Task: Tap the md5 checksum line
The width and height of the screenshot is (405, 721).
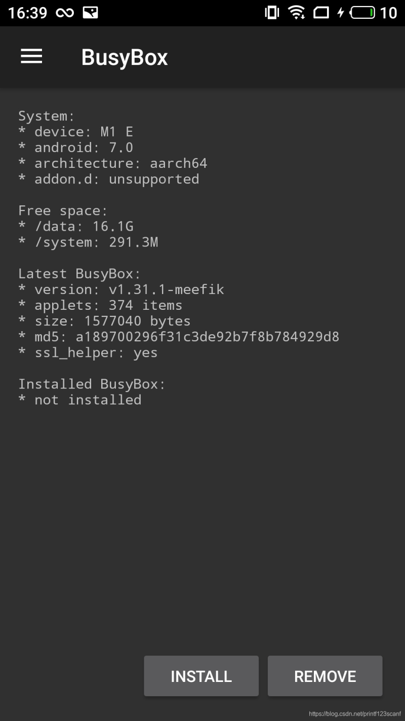Action: [x=179, y=337]
